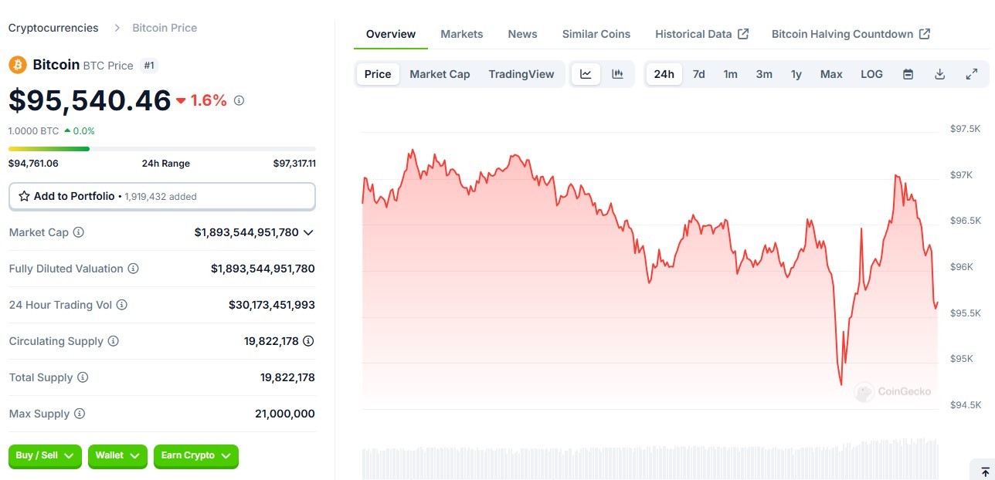Screen dimensions: 995x480
Task: Add Bitcoin to Portfolio
Action: [x=161, y=197]
